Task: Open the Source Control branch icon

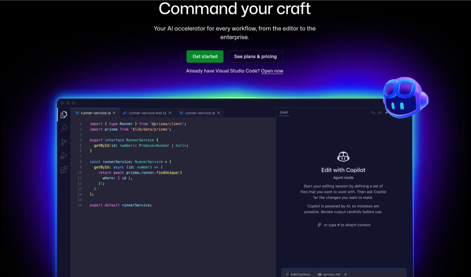Action: click(63, 142)
